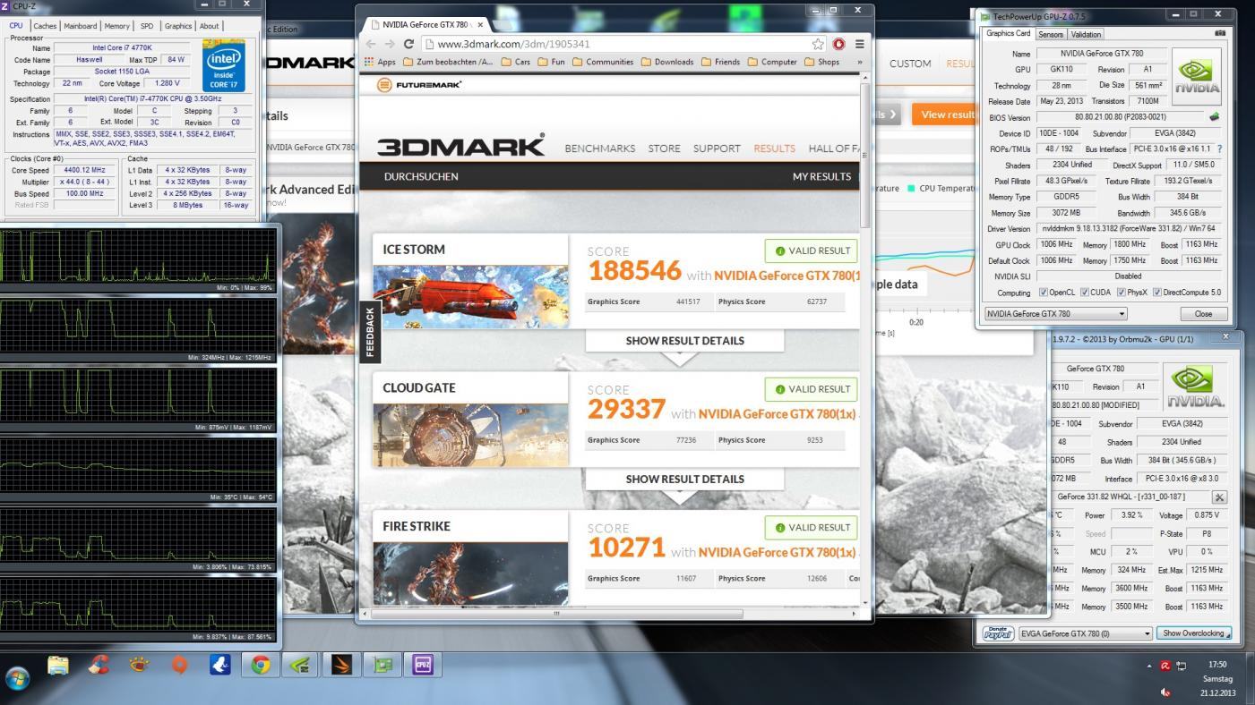The width and height of the screenshot is (1255, 705).
Task: Open the Memory tab in CPU-Z
Action: coord(116,26)
